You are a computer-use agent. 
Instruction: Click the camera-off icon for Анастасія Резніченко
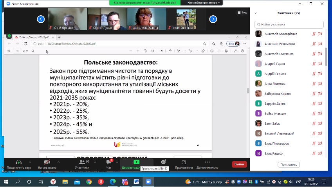(x=320, y=44)
